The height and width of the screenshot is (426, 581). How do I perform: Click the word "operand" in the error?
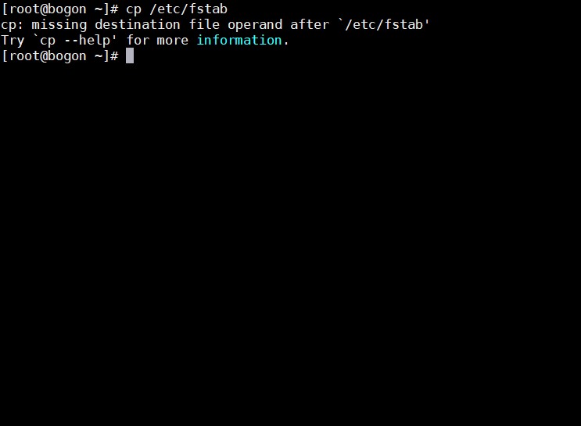(255, 25)
